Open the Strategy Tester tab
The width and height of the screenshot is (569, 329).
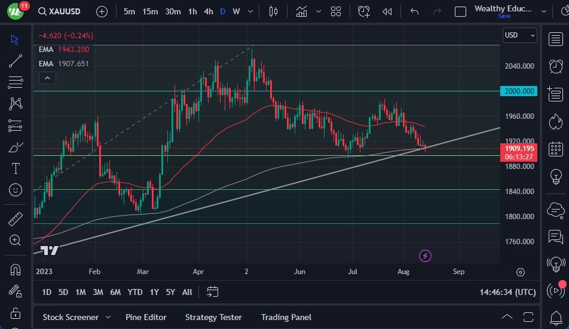[x=213, y=317]
